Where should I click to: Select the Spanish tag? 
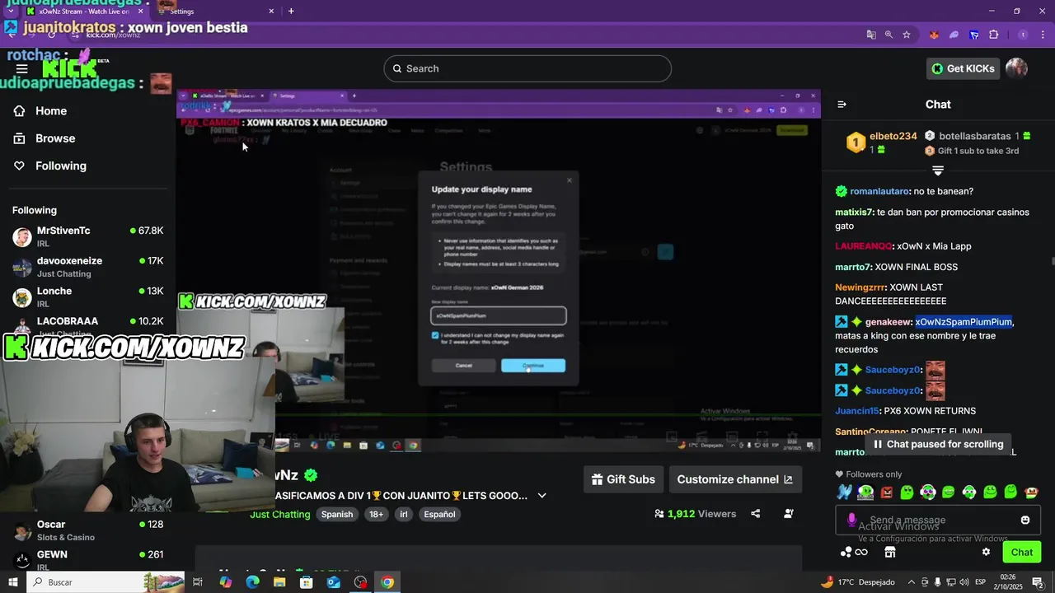pos(337,514)
